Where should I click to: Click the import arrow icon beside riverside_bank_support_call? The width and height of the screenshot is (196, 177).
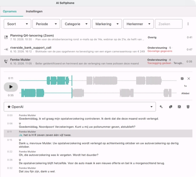[x=6, y=49]
